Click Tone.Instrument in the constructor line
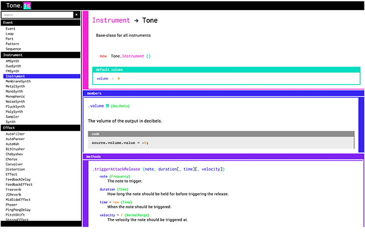 pos(128,56)
